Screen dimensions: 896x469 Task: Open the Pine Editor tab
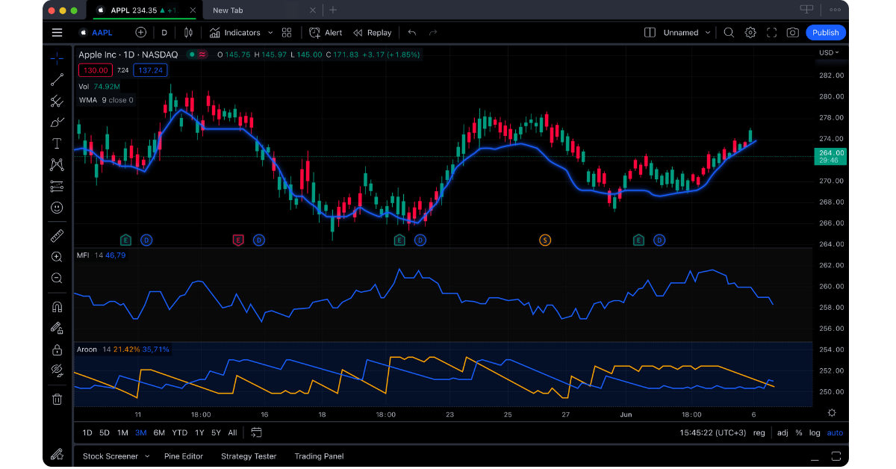point(184,456)
